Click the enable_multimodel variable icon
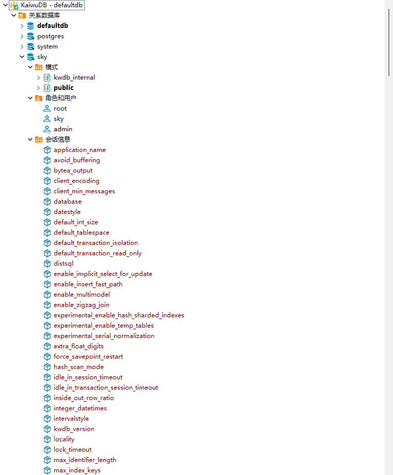This screenshot has height=475, width=393. (x=47, y=295)
